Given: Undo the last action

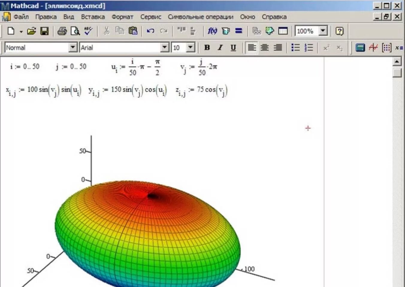Looking at the screenshot, I should pos(150,31).
